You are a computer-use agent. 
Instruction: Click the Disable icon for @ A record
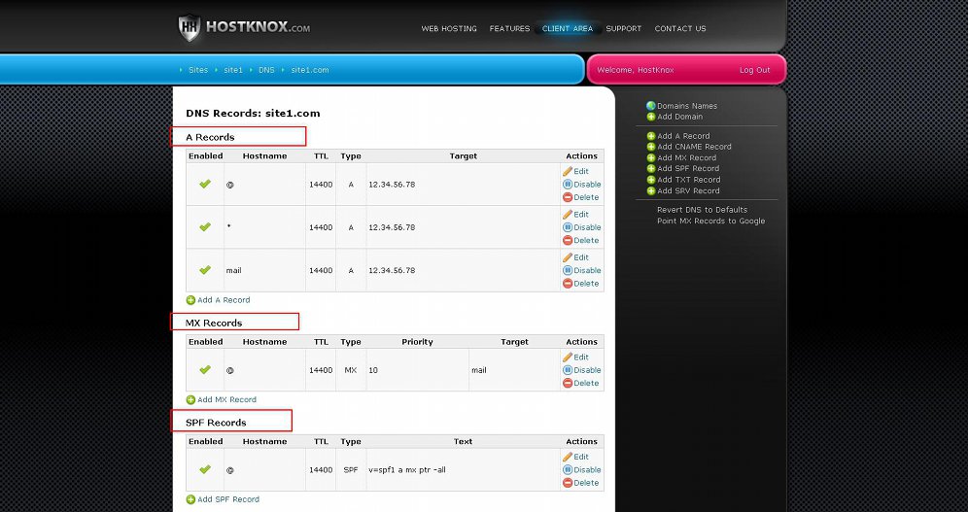pos(568,184)
